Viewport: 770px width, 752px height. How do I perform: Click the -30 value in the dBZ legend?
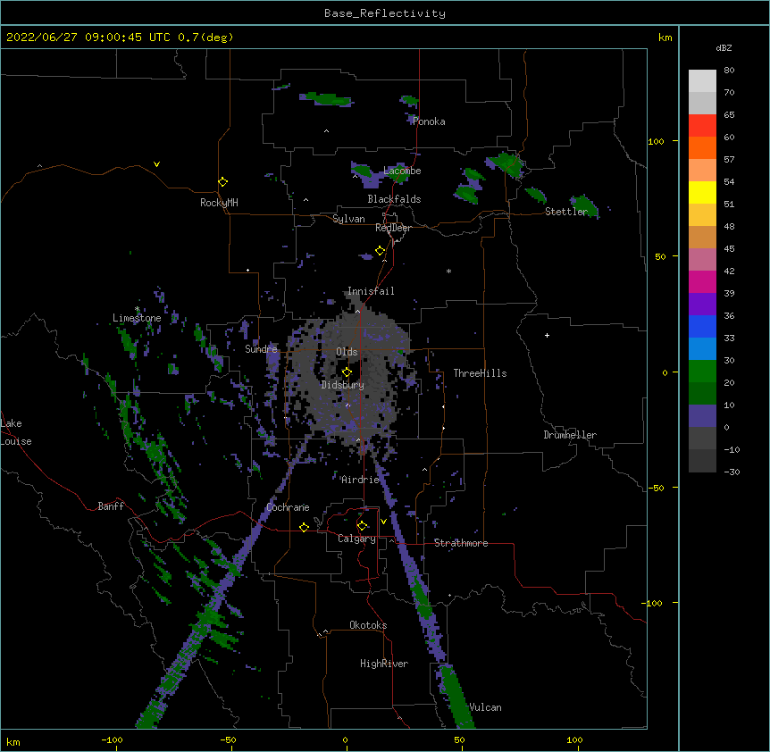click(732, 472)
